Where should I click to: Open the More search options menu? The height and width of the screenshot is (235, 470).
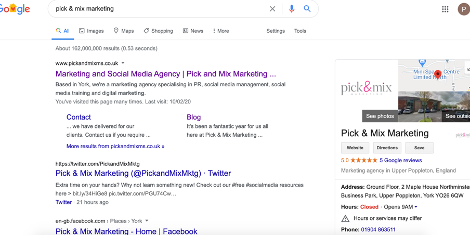[x=220, y=31]
